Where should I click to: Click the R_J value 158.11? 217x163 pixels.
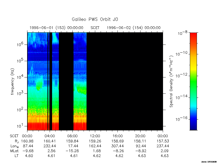point(140,141)
